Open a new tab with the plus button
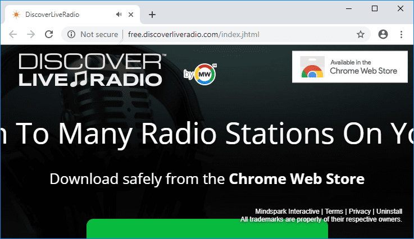 coord(152,15)
